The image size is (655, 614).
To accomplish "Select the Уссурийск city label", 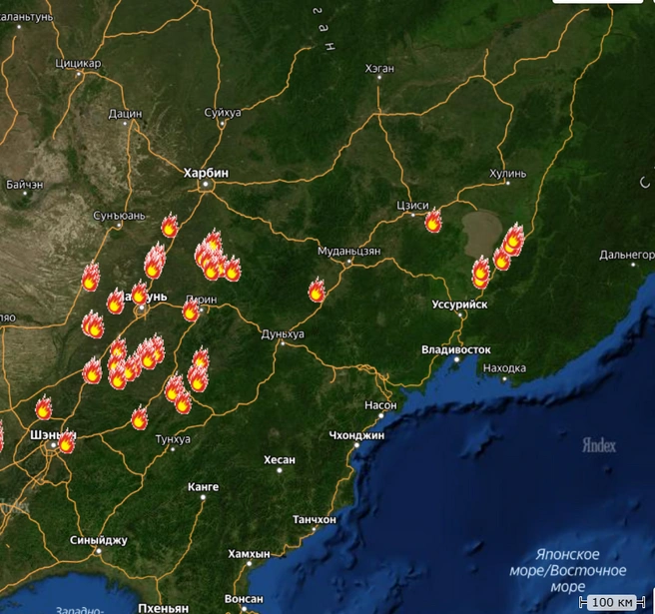I will pyautogui.click(x=459, y=305).
